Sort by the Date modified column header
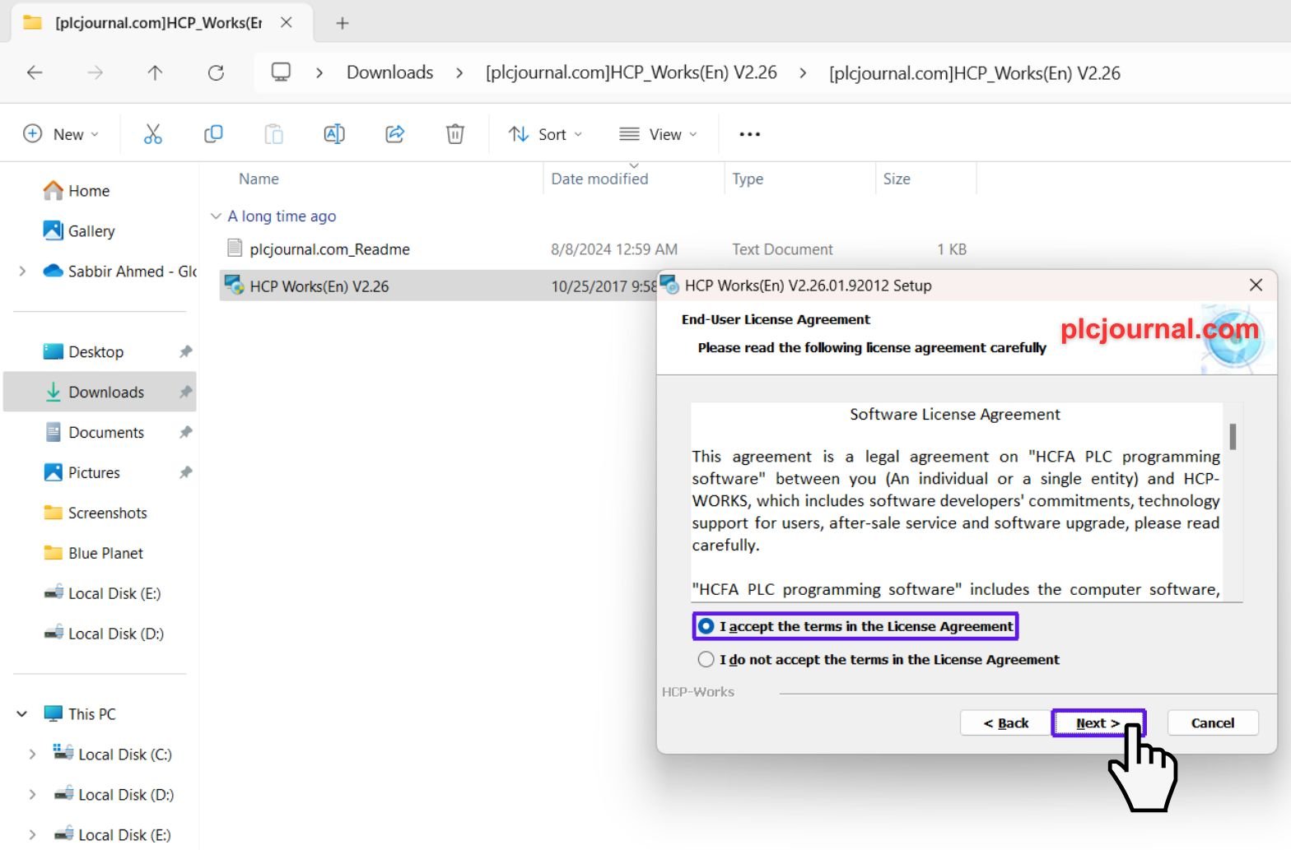The width and height of the screenshot is (1291, 850). pos(599,179)
